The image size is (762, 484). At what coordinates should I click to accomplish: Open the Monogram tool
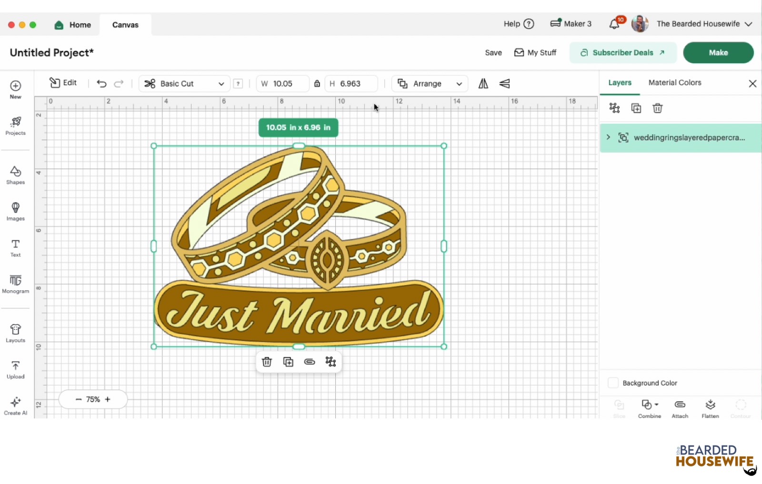(x=15, y=284)
